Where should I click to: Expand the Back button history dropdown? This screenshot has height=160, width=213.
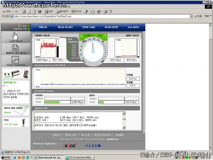point(12,12)
